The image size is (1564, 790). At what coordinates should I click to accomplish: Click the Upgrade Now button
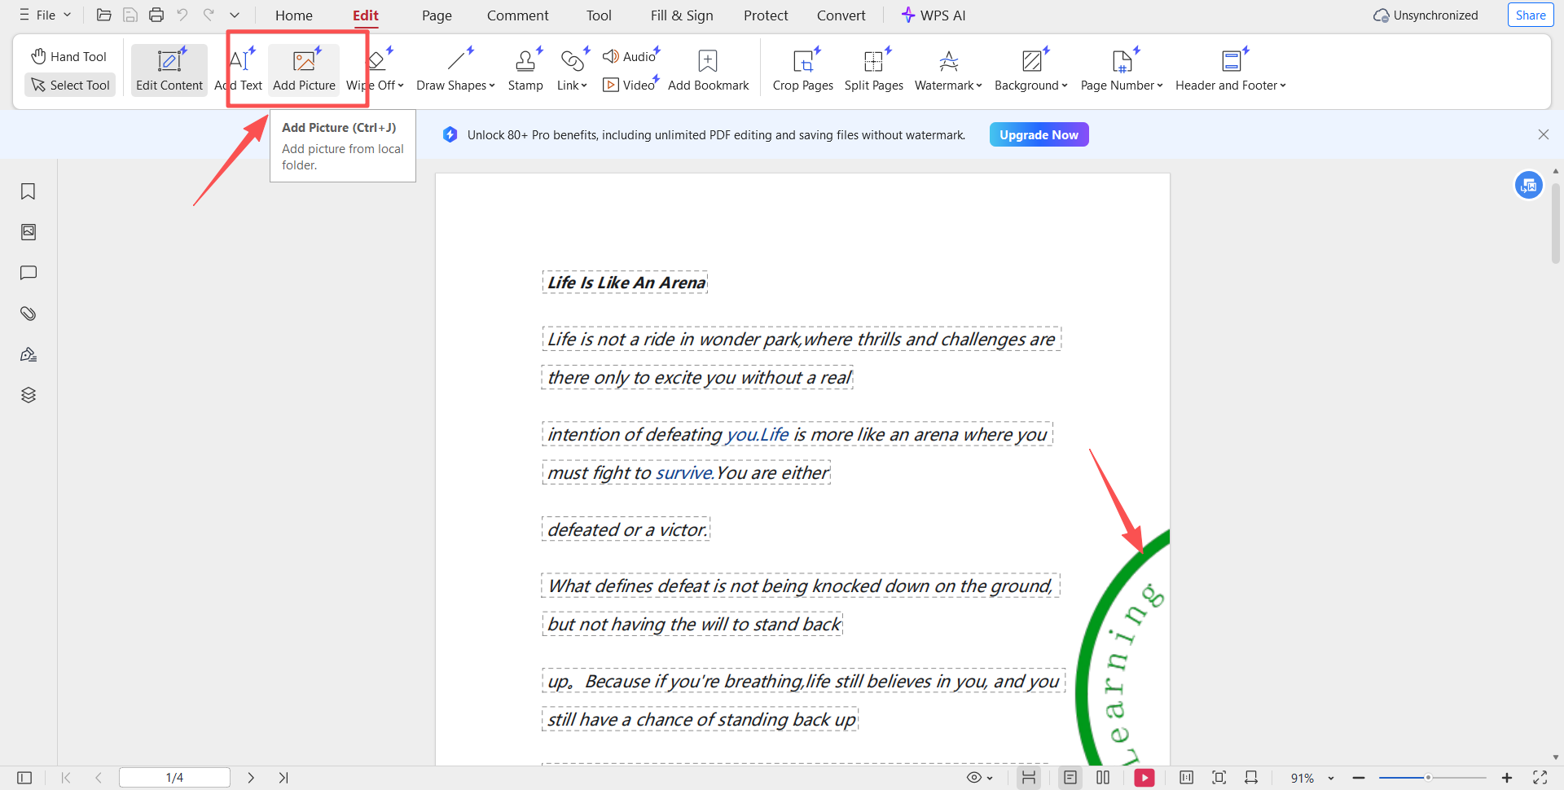click(1039, 135)
